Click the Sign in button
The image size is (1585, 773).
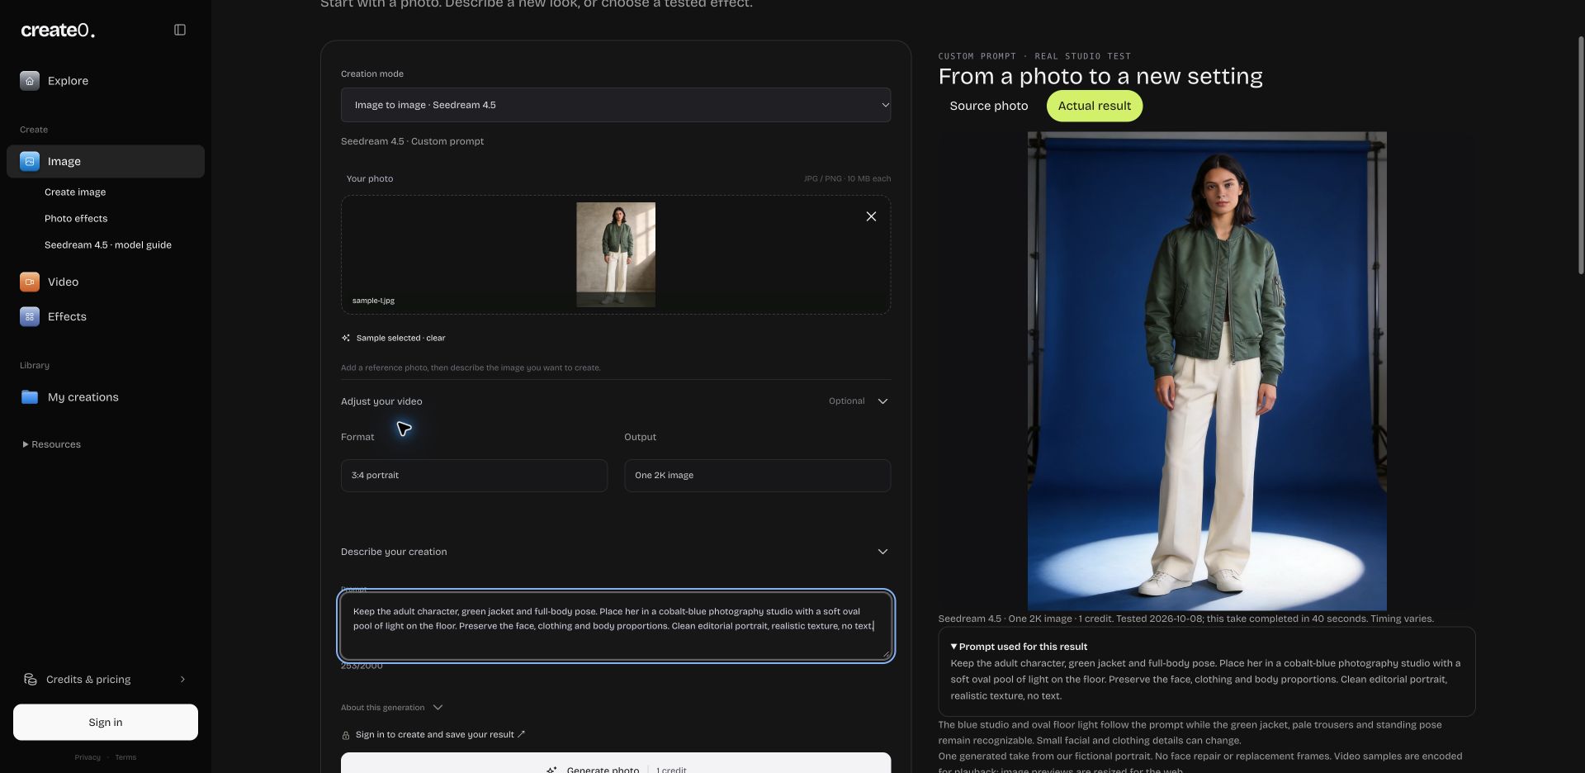[106, 723]
